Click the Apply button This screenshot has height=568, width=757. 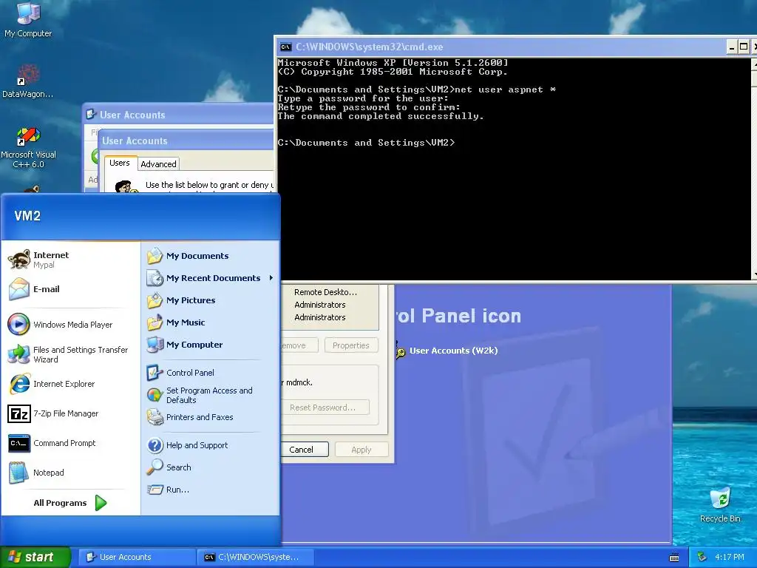coord(361,450)
